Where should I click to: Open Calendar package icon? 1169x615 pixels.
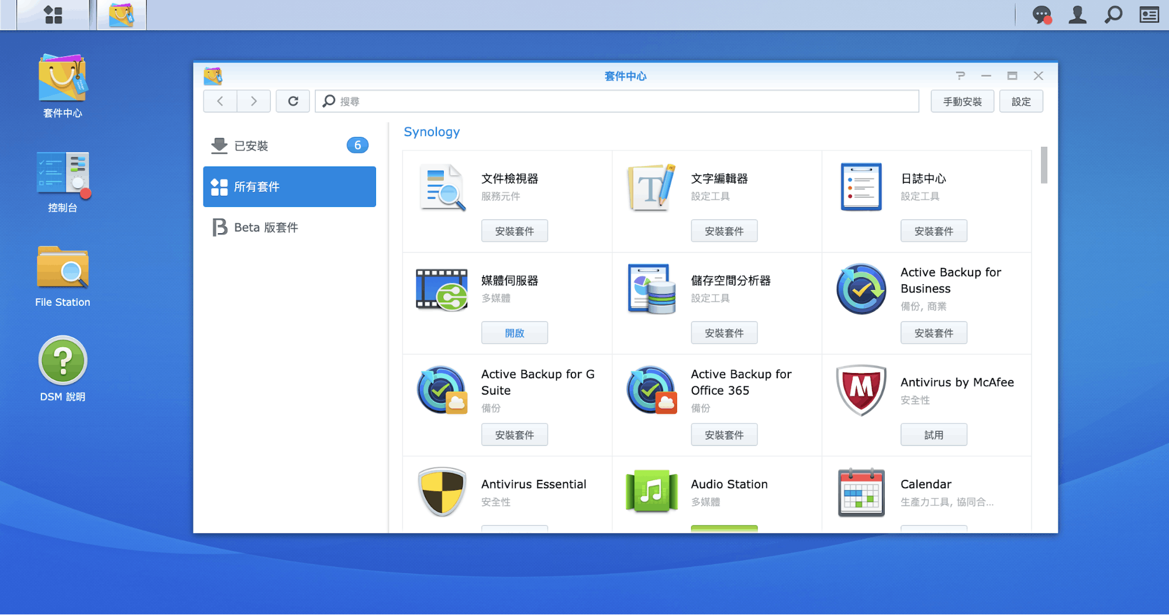(861, 492)
